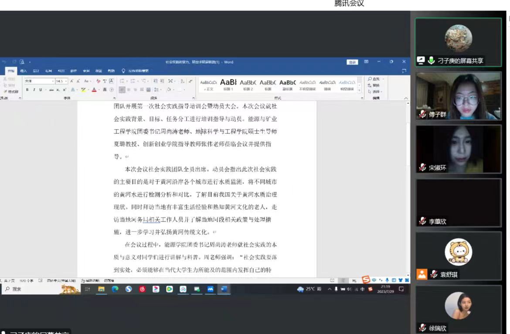This screenshot has width=510, height=334.
Task: Apply the 标题 1 heading style
Action: click(228, 84)
